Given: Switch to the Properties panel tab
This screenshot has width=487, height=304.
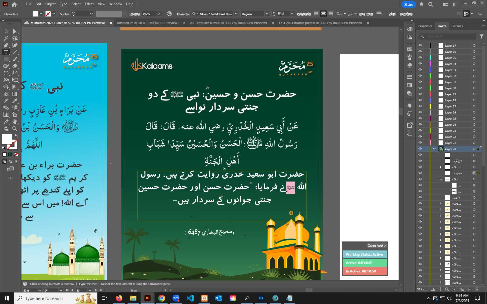Looking at the screenshot, I should (425, 26).
